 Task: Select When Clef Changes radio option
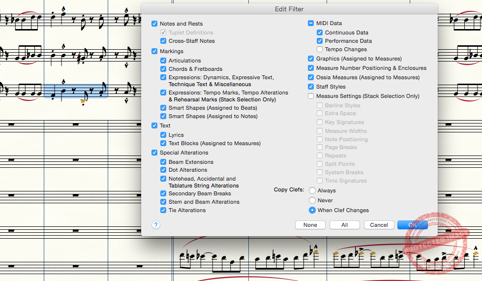pos(312,210)
